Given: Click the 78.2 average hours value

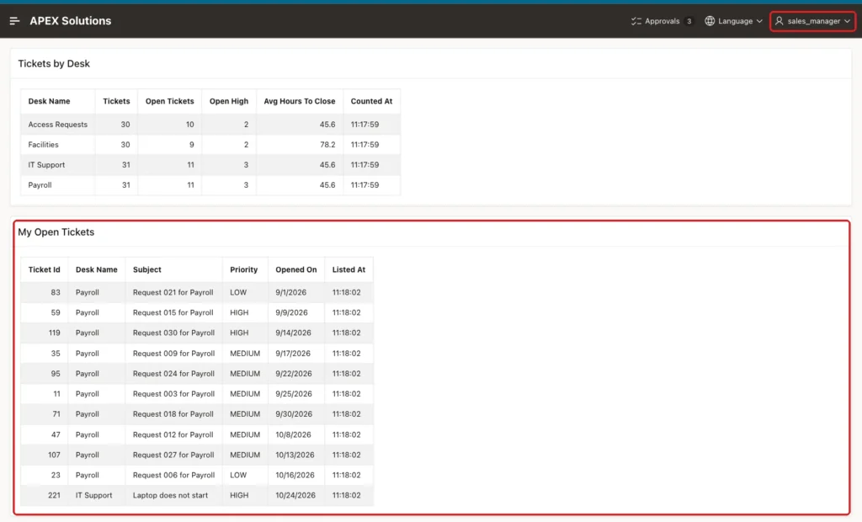Looking at the screenshot, I should point(327,145).
